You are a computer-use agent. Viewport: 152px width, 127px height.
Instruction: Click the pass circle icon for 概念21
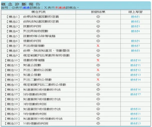coord(98,114)
